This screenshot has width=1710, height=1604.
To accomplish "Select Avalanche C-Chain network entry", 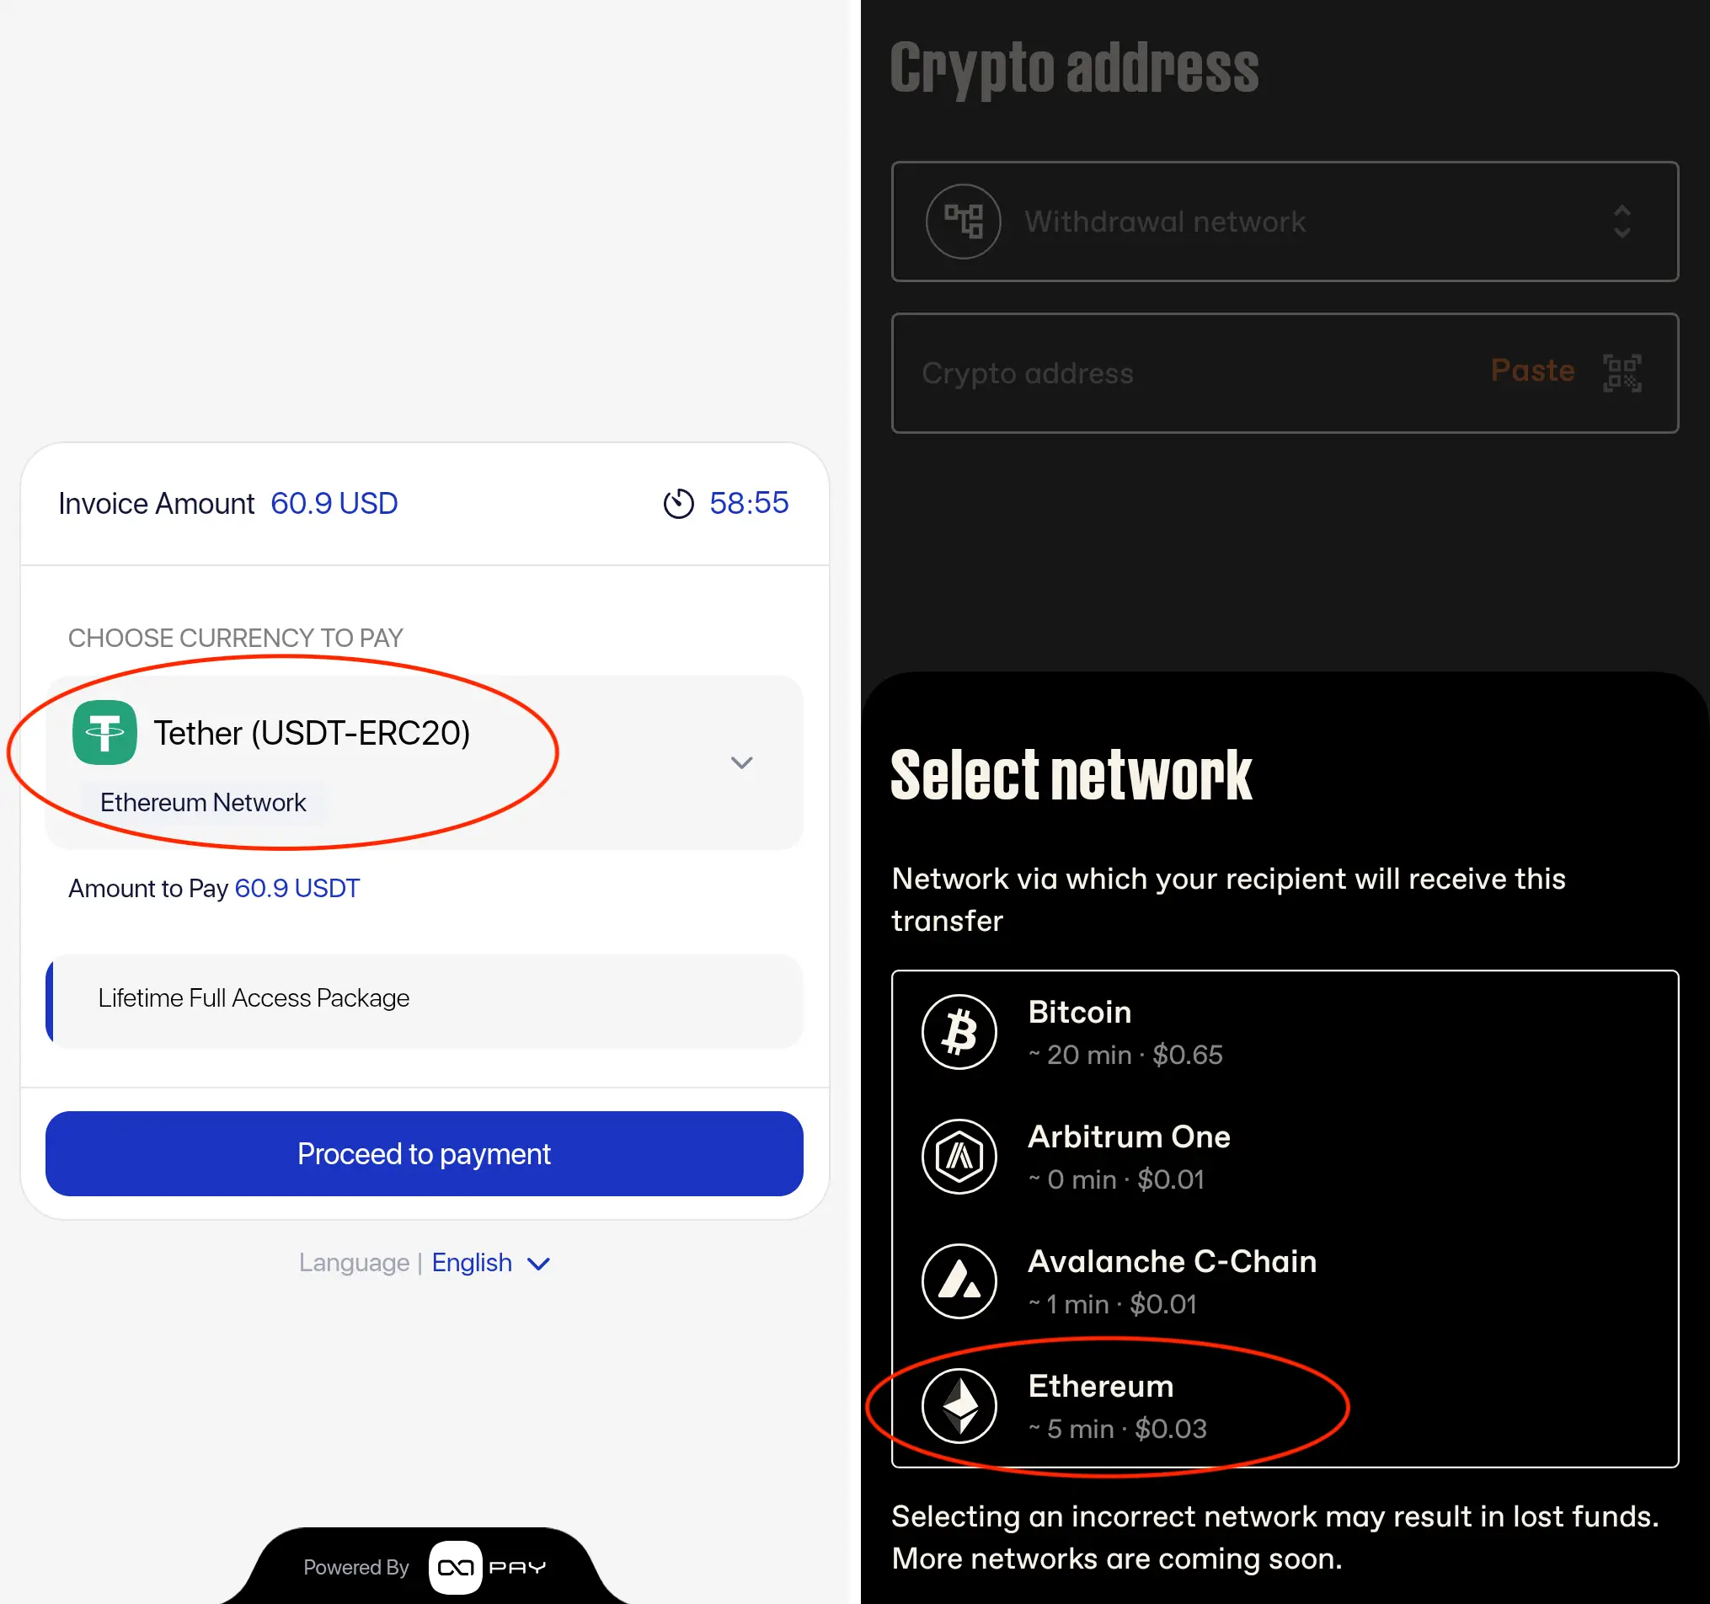I will point(1172,1281).
